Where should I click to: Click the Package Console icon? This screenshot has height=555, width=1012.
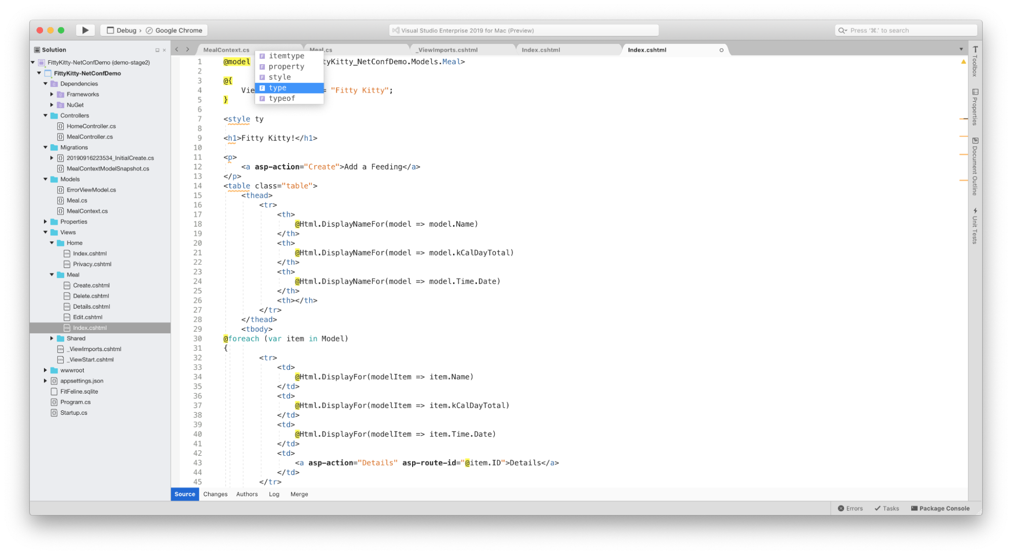940,508
